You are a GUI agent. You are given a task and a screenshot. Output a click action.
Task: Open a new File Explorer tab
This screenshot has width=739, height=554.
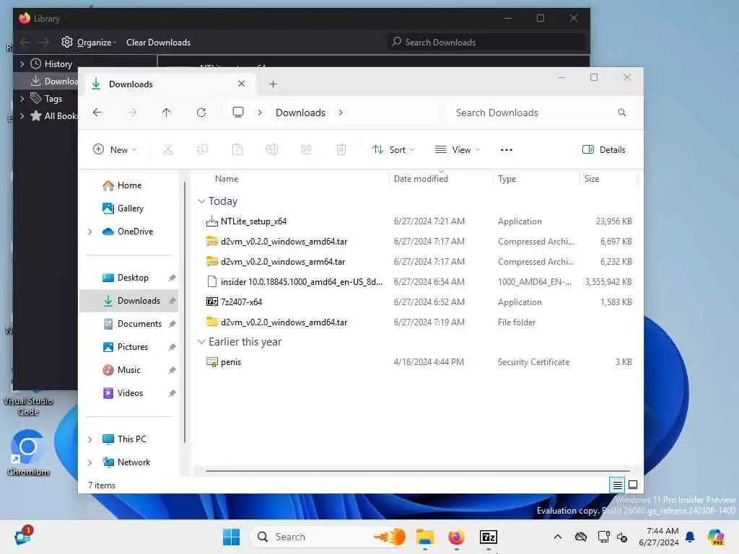[x=273, y=84]
